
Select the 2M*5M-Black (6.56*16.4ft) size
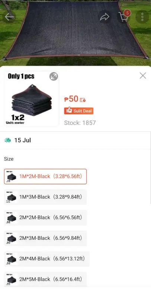point(45,279)
